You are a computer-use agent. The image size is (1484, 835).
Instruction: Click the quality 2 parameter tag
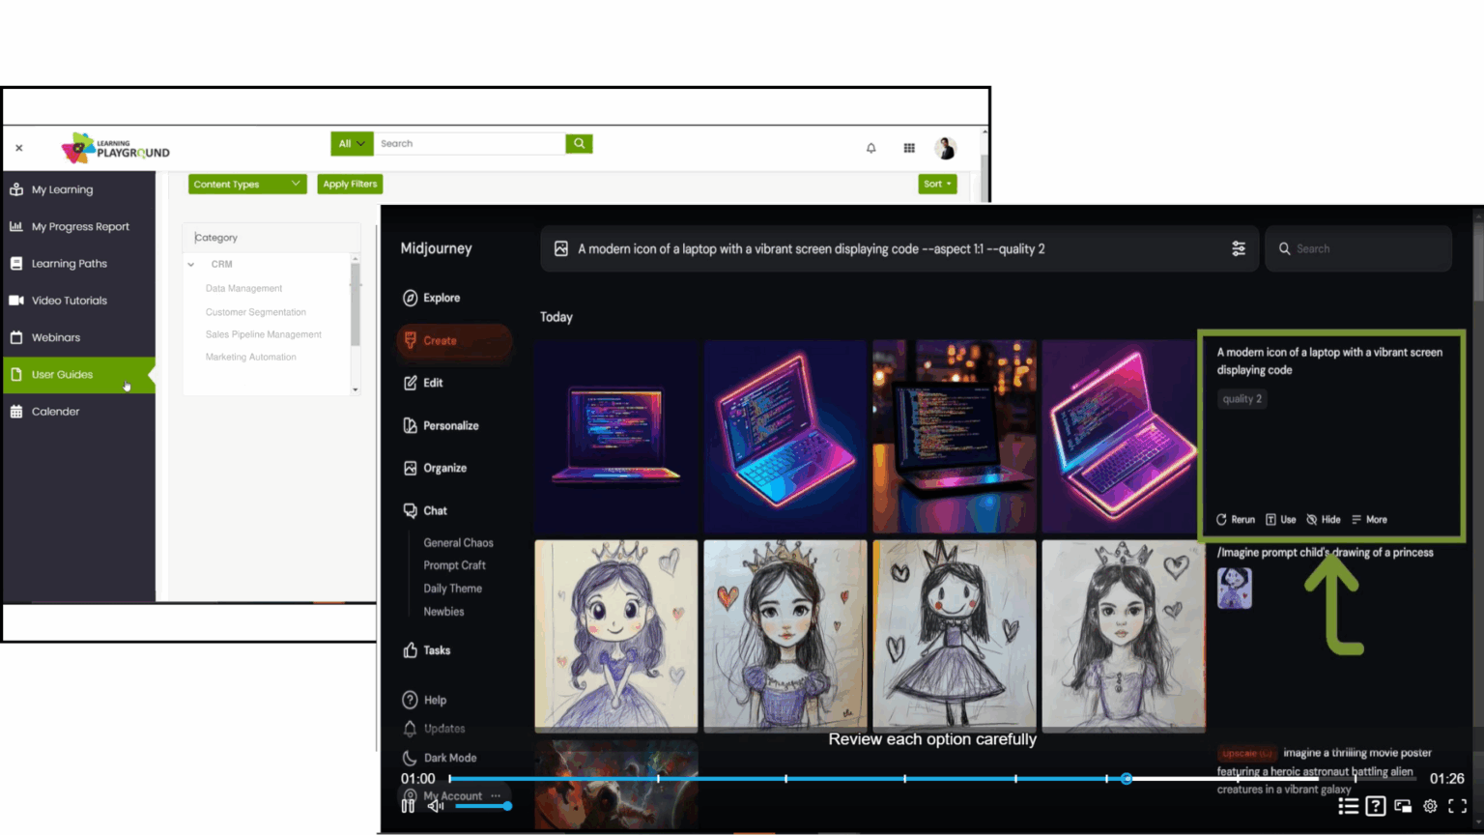tap(1241, 399)
